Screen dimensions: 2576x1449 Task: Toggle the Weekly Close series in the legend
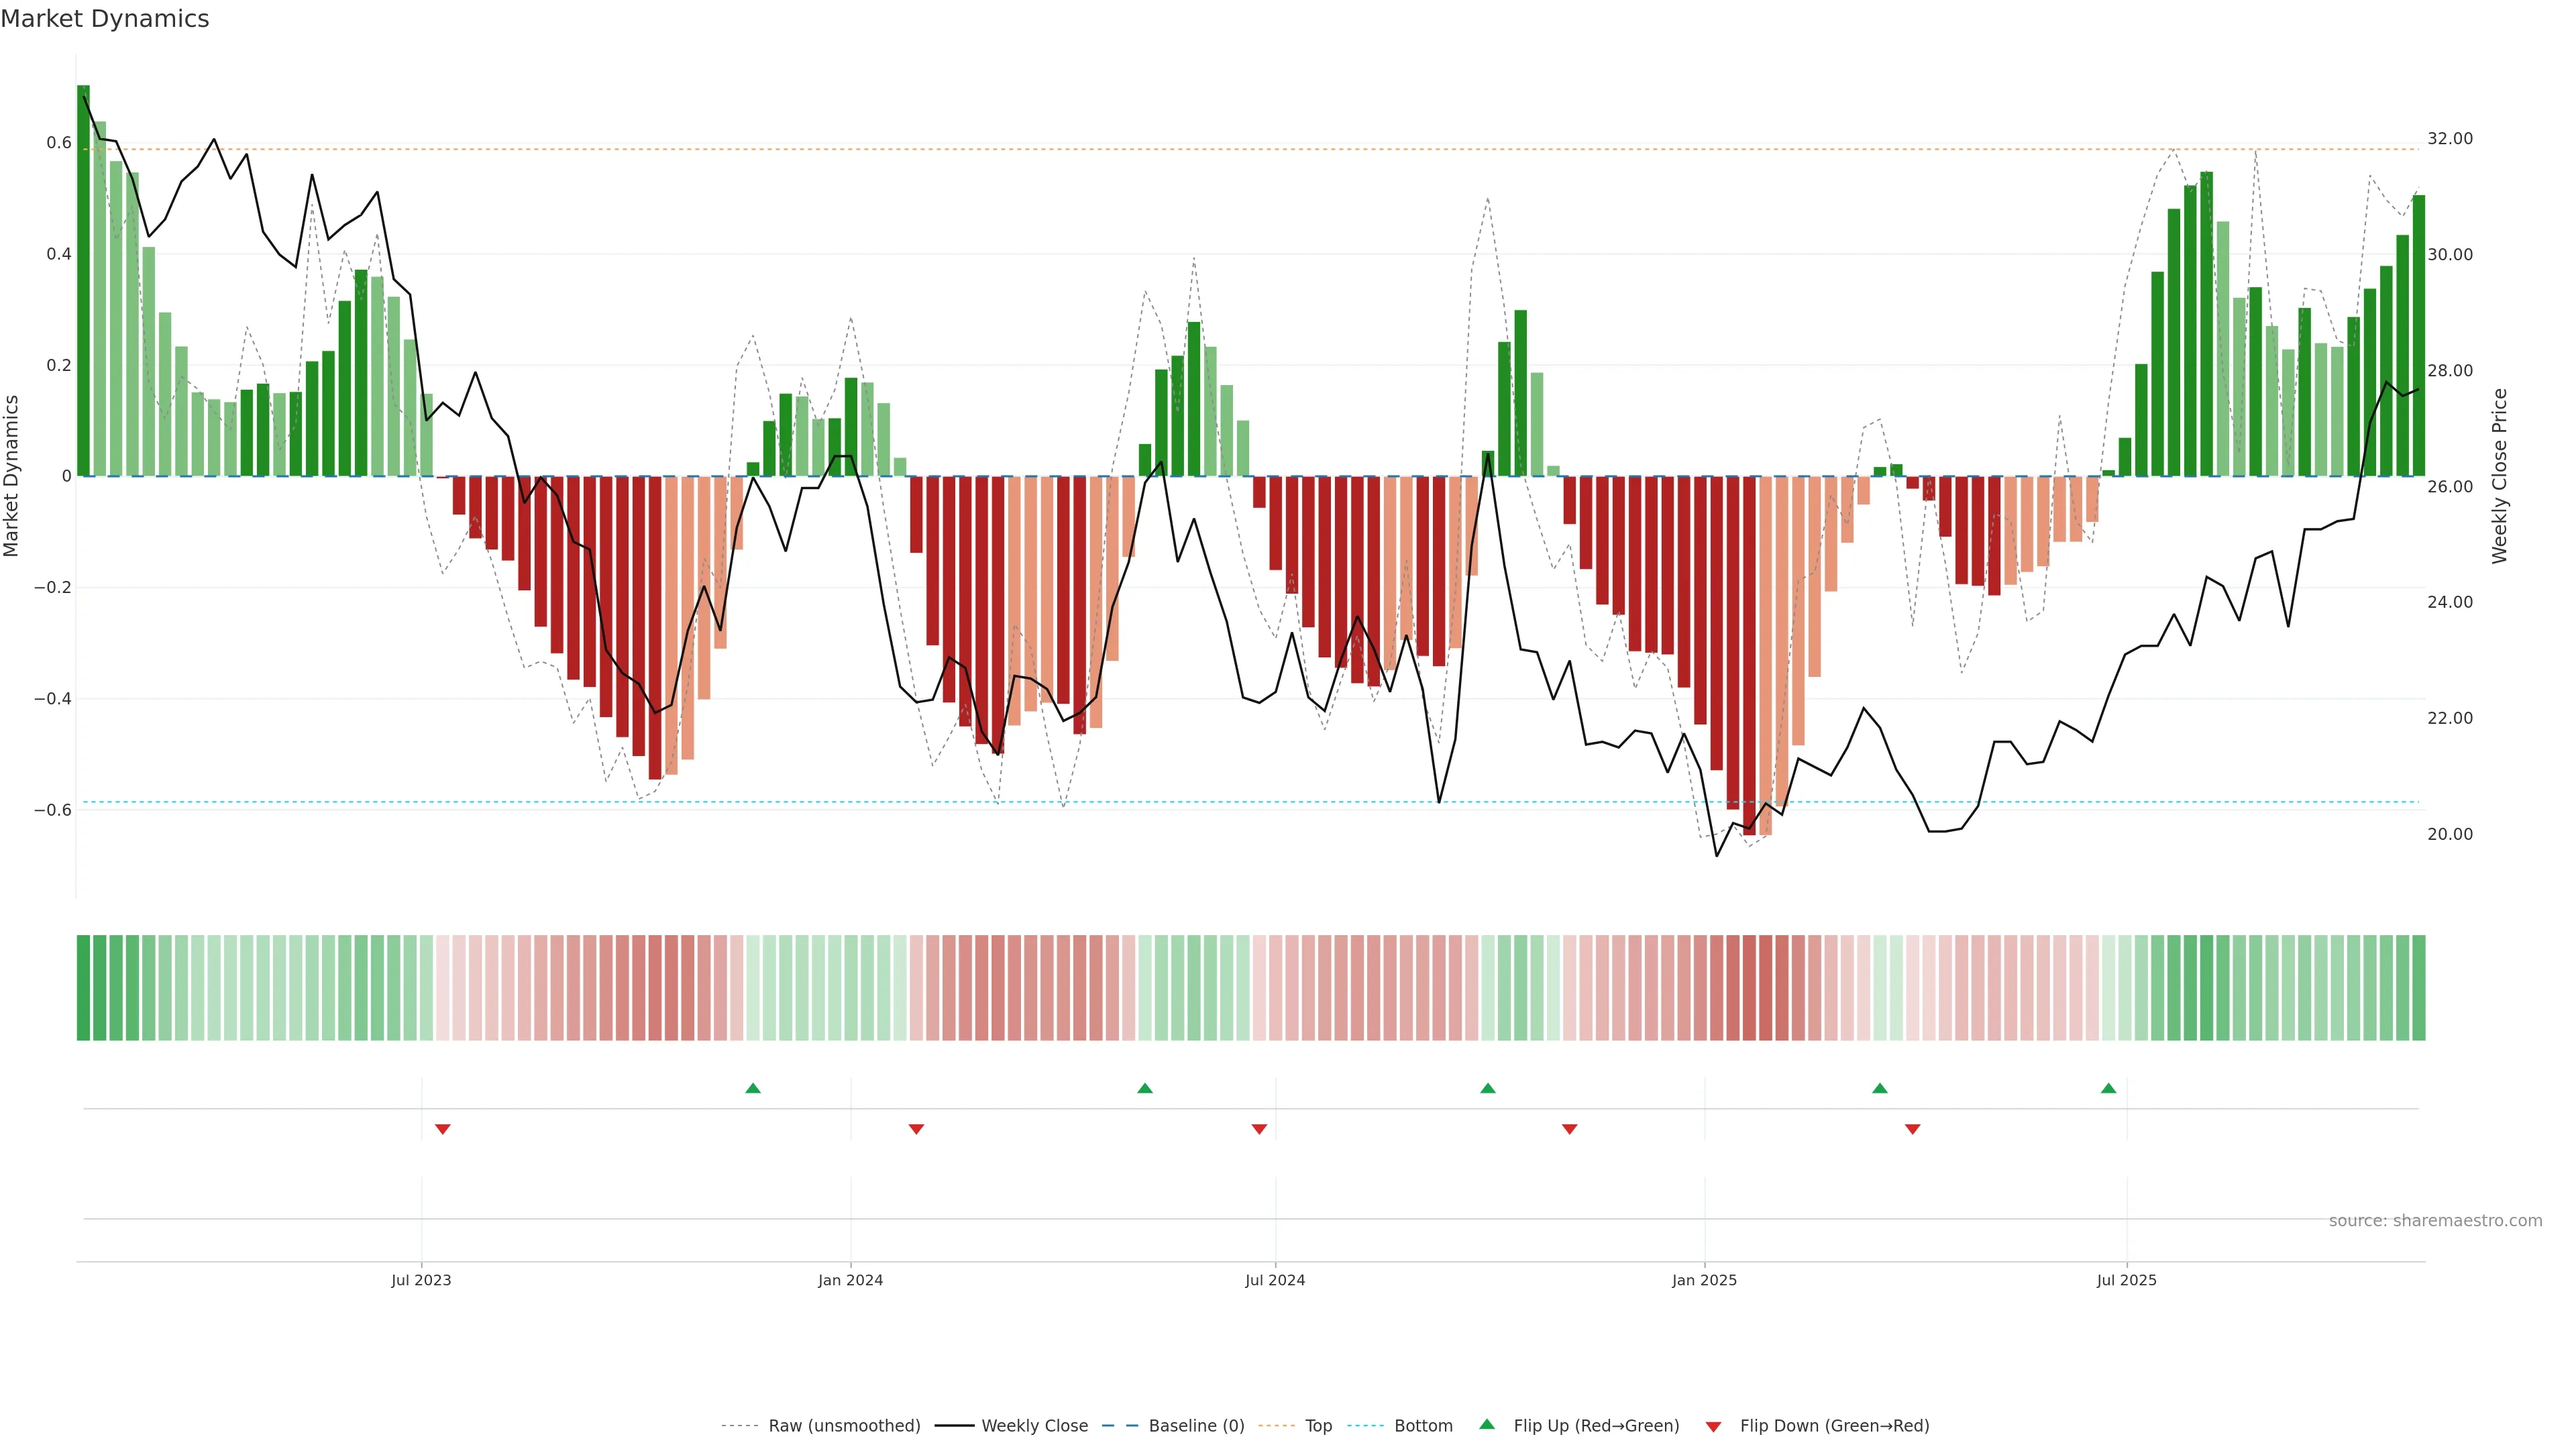click(x=1034, y=1426)
